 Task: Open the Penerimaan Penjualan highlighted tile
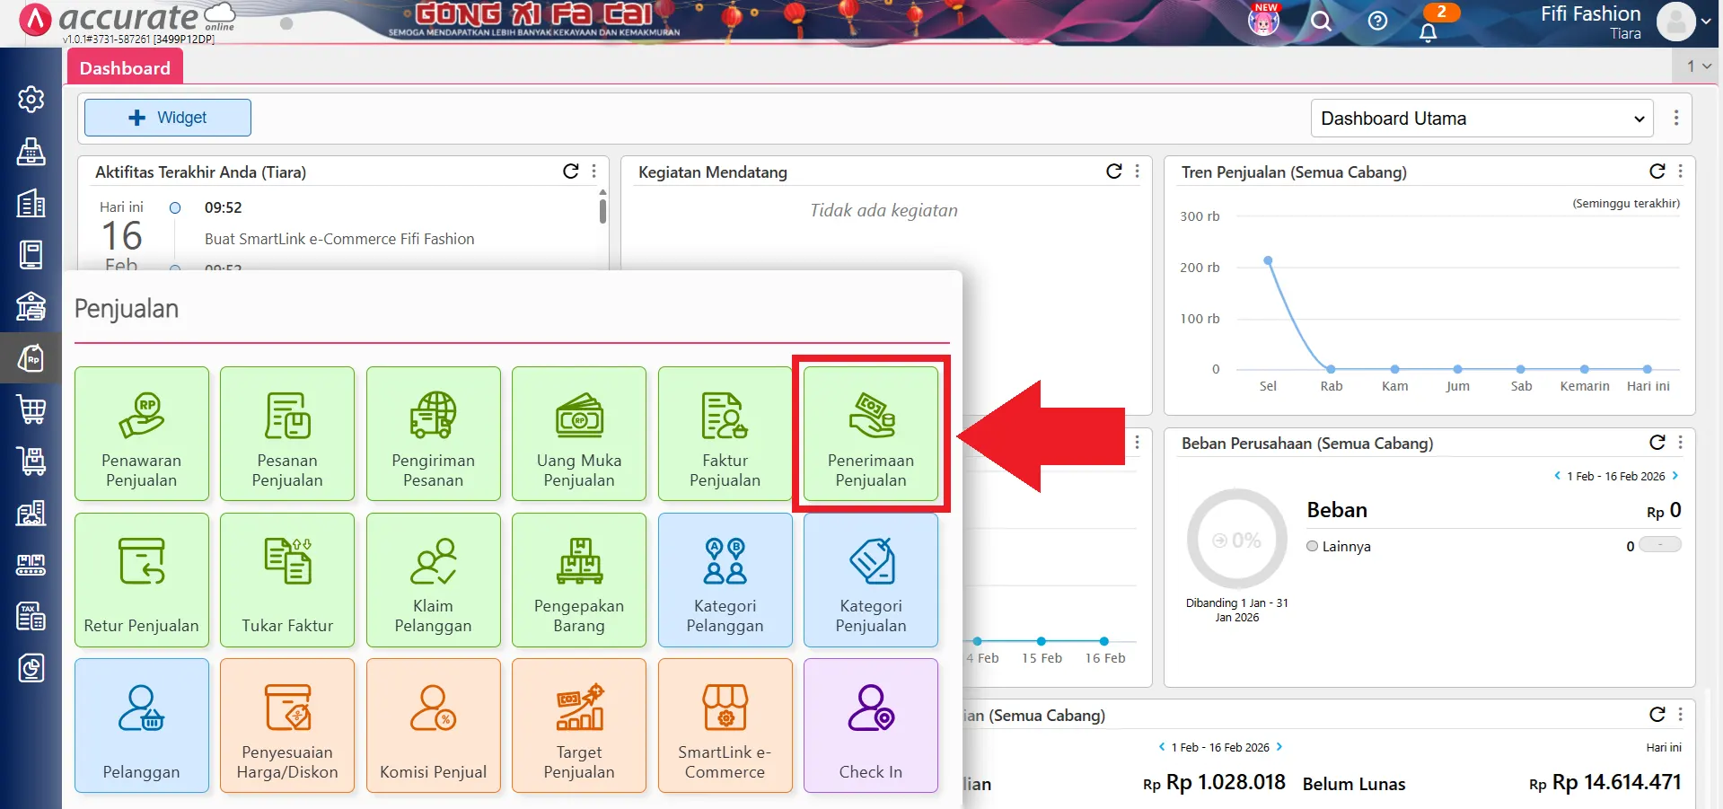coord(869,434)
